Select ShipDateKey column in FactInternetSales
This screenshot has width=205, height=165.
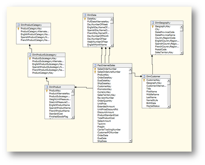tap(104, 83)
